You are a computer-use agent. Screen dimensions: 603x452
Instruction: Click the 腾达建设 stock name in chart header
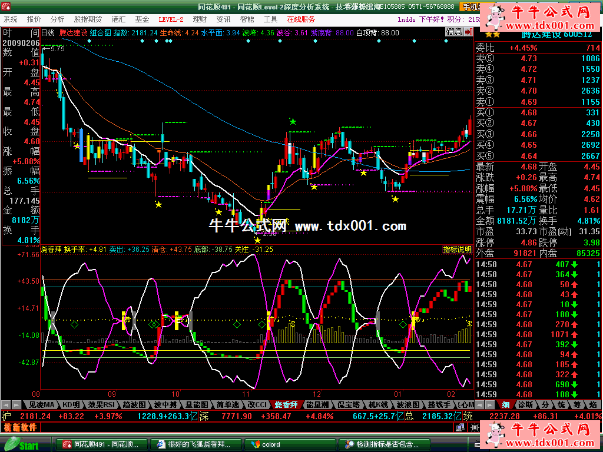[73, 33]
